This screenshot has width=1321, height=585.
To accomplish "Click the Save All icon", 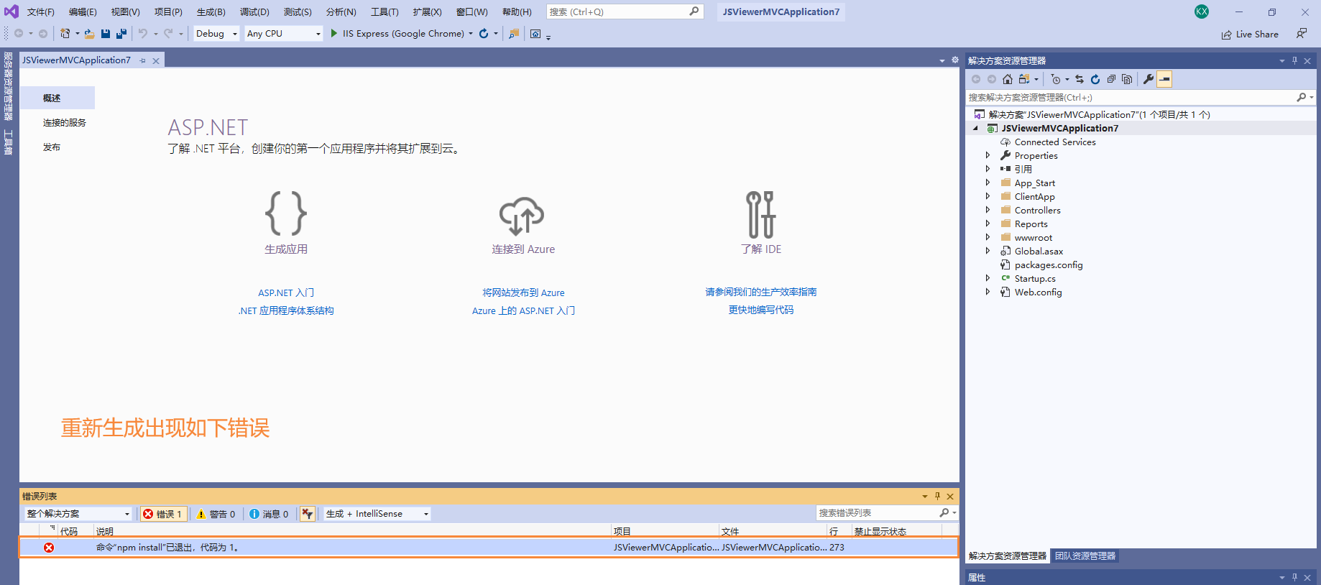I will (x=121, y=33).
